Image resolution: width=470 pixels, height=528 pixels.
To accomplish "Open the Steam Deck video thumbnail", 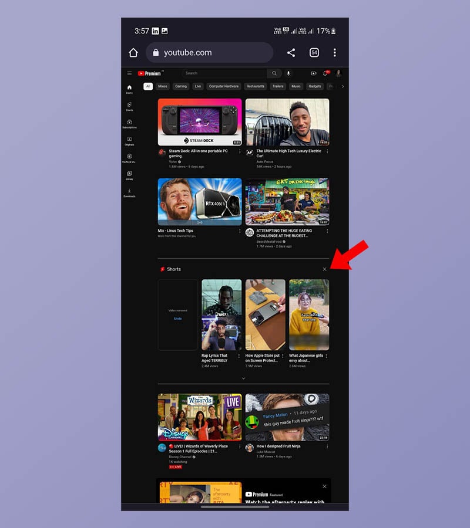I will point(200,122).
